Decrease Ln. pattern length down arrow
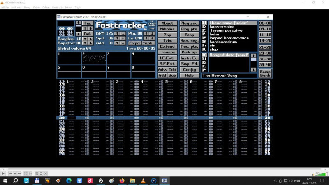Screen dimensions: 329x185 tap(152, 38)
